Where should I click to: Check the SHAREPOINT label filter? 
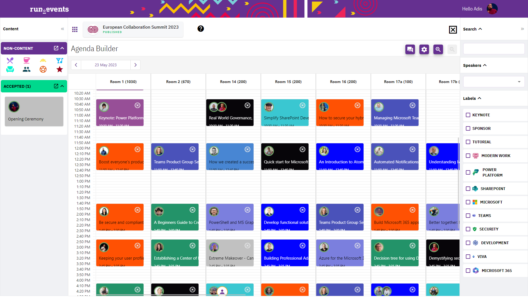pos(468,189)
